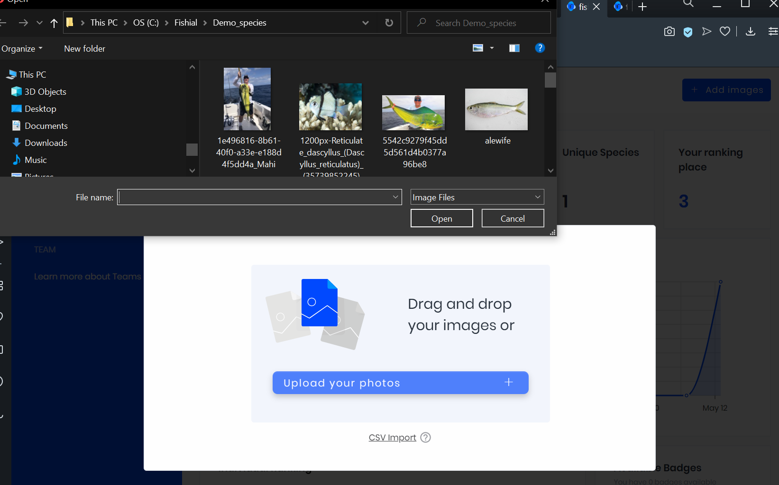Toggle the preview pane in file dialog
This screenshot has height=485, width=779.
click(x=514, y=48)
